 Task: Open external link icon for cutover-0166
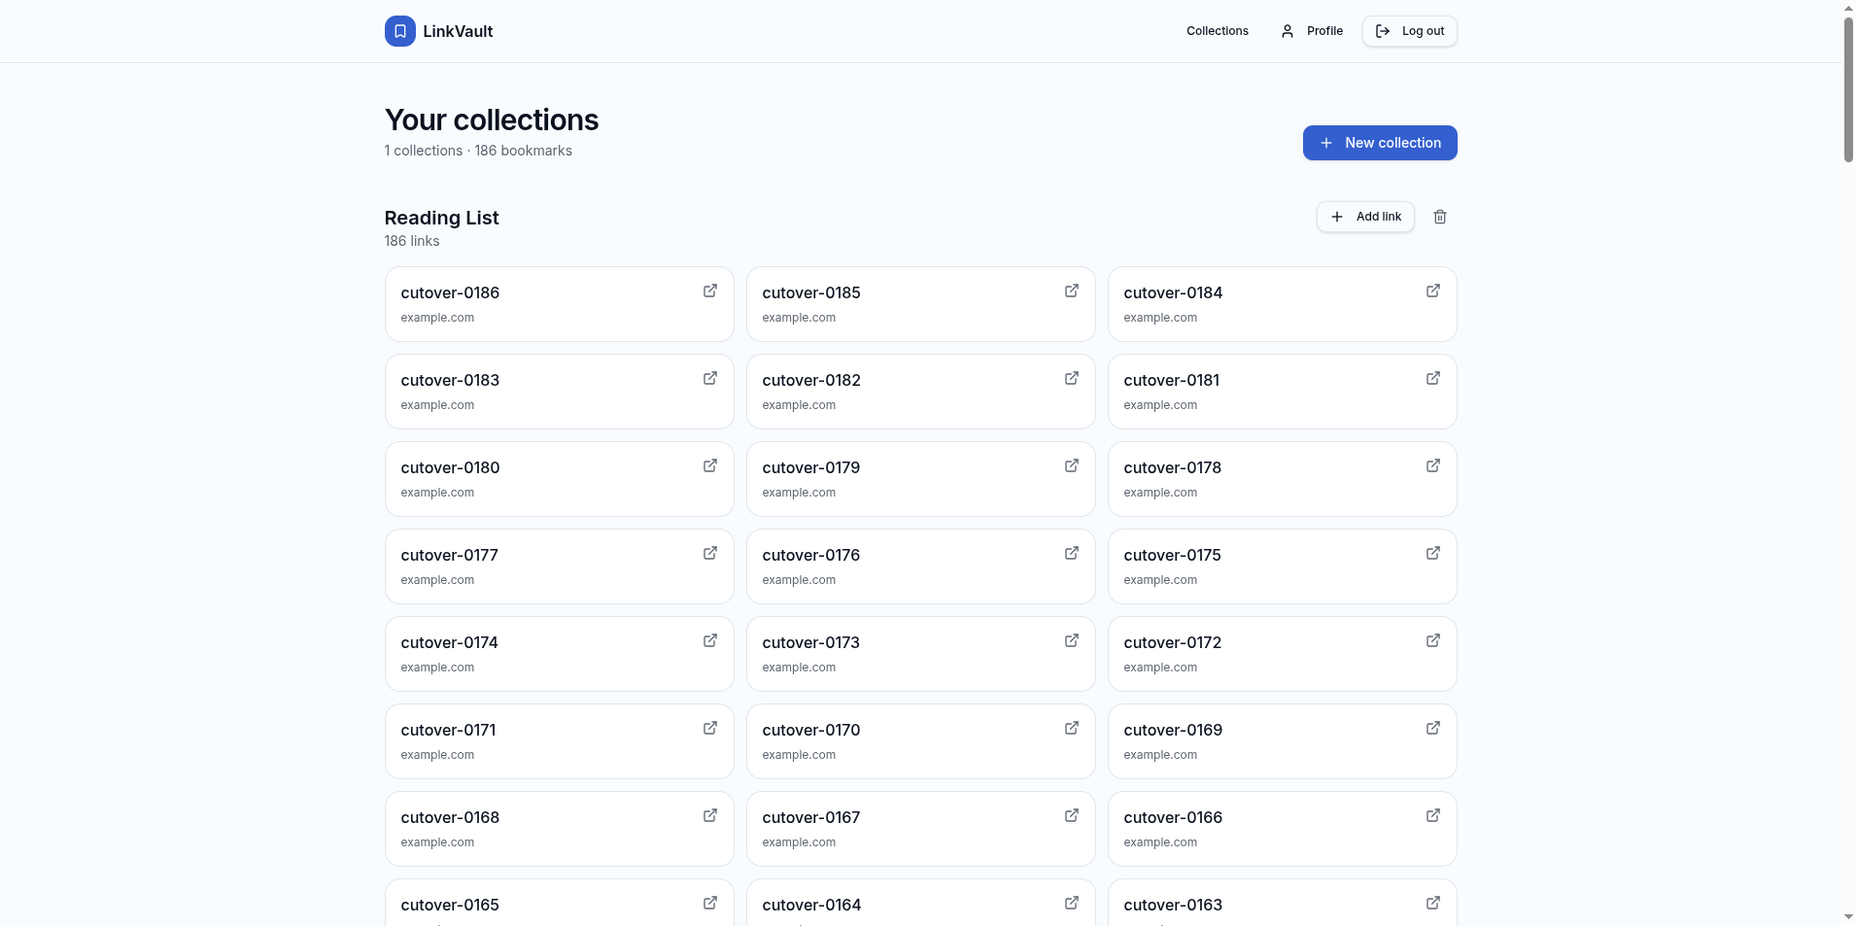[x=1433, y=815]
